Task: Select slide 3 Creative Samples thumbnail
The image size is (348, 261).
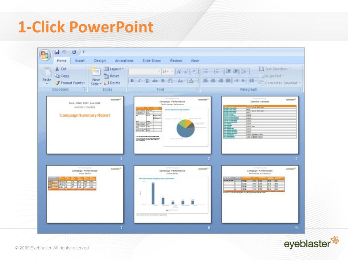Action: (x=260, y=125)
